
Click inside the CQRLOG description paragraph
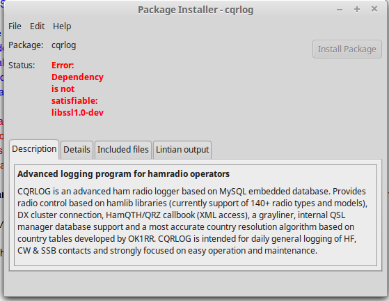point(192,221)
